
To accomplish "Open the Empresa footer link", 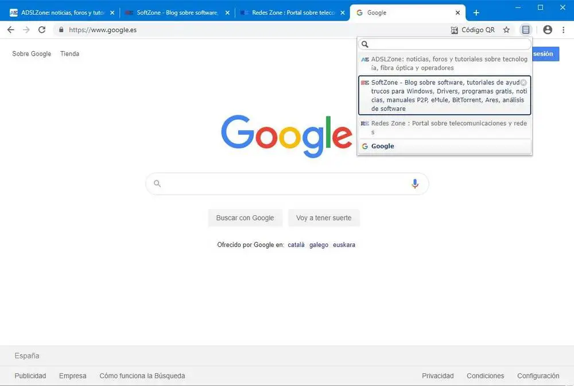I will 73,376.
